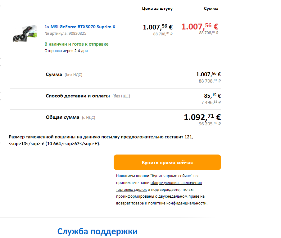Click the 1.092,71 € grand total

(x=202, y=117)
